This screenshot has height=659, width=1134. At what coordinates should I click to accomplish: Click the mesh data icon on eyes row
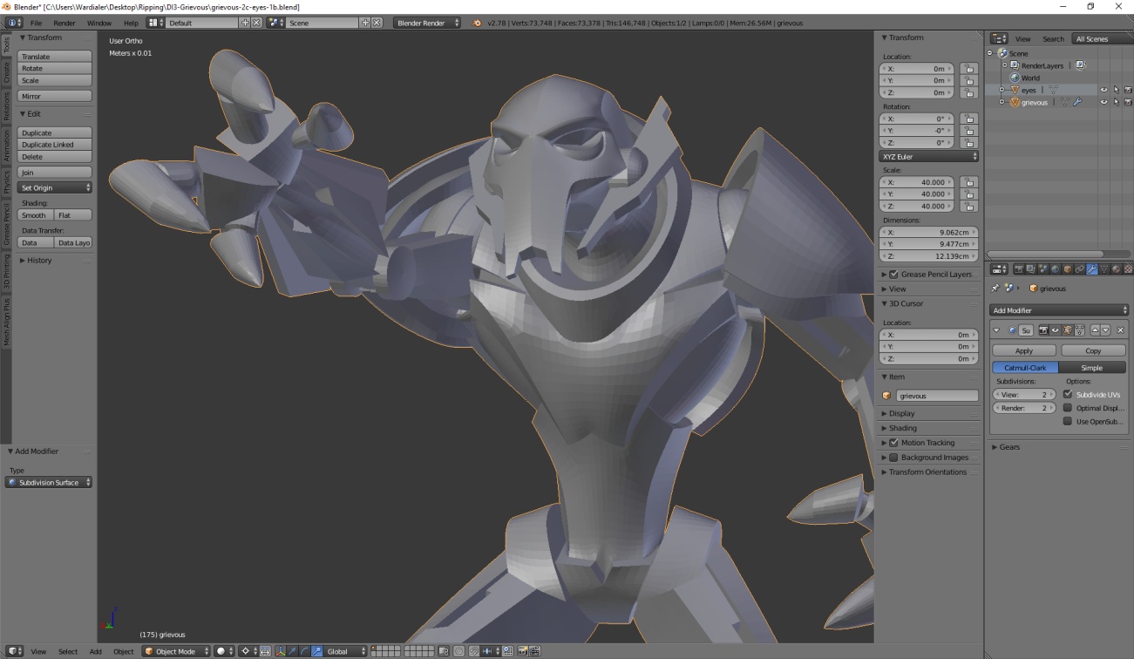1053,90
